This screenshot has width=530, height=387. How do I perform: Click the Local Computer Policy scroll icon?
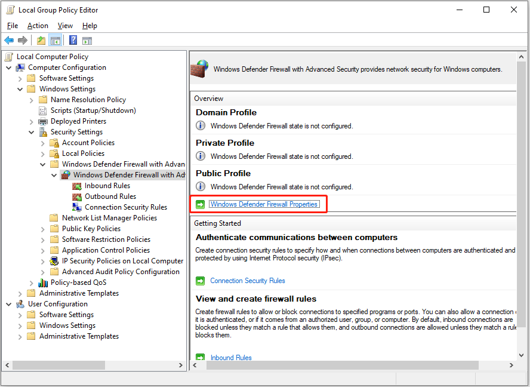pyautogui.click(x=9, y=57)
